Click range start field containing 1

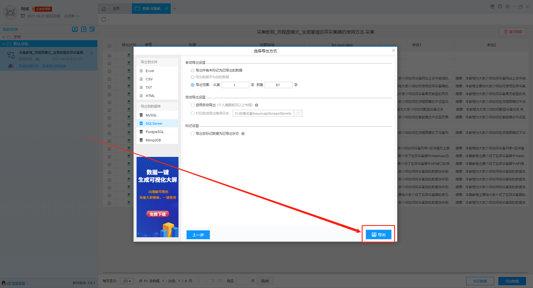(x=235, y=85)
